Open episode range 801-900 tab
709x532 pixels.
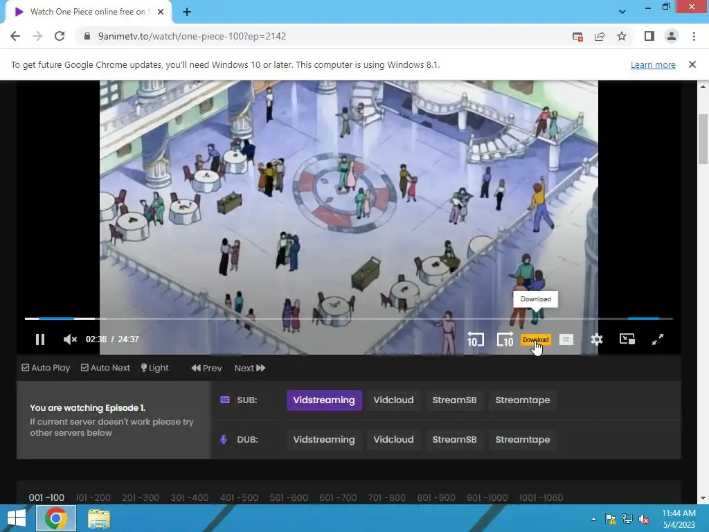pos(436,497)
